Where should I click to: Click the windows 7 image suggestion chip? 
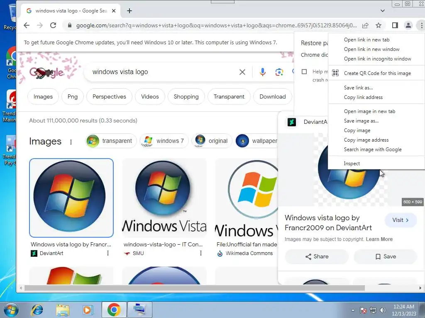point(164,141)
